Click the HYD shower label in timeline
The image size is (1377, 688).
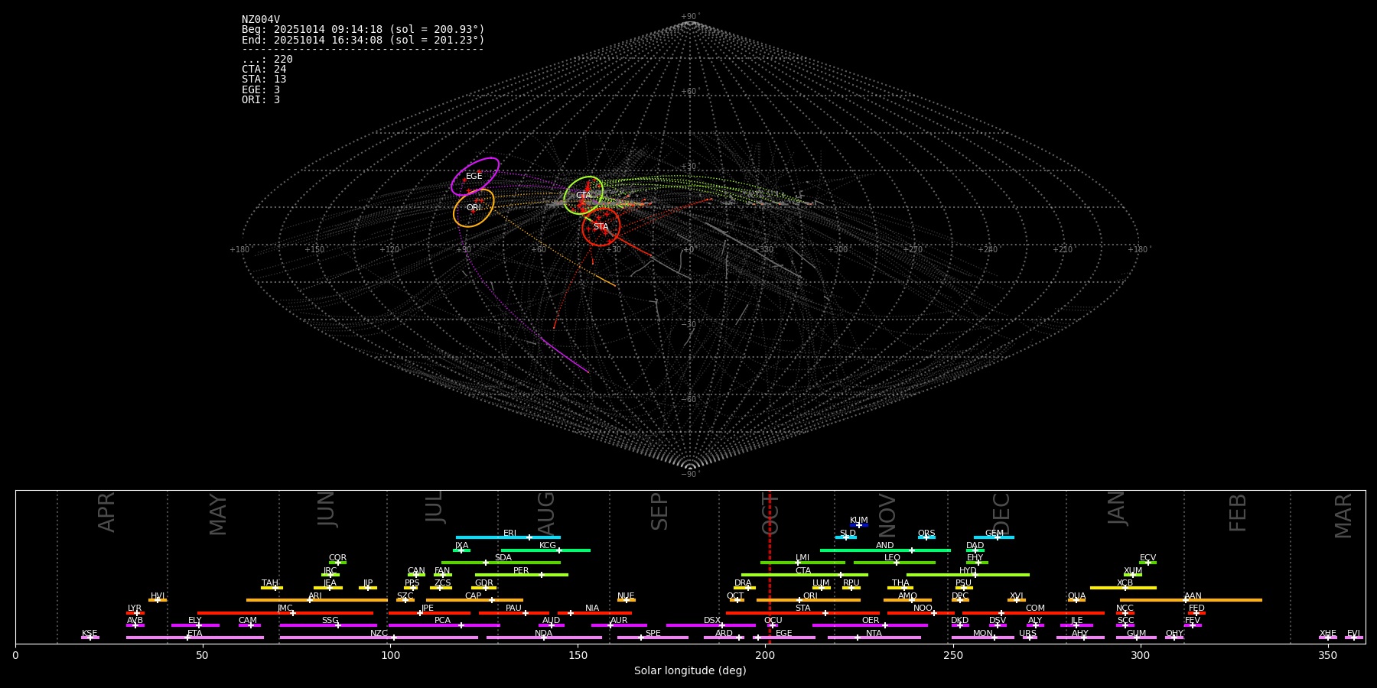point(968,571)
